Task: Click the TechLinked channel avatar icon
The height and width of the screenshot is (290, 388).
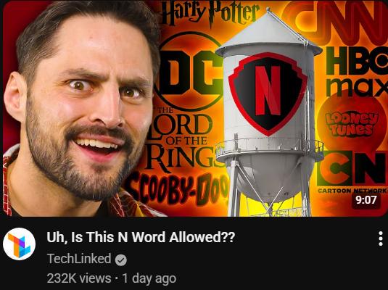Action: point(20,244)
